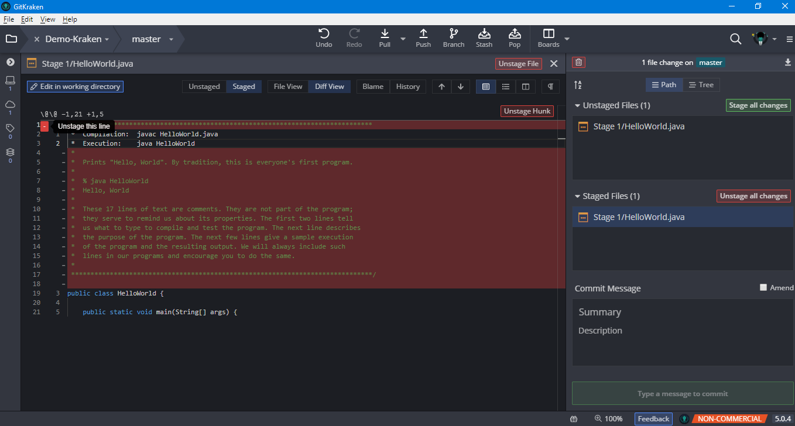Open the Remote cloud sidebar icon
The width and height of the screenshot is (795, 426).
tap(10, 104)
